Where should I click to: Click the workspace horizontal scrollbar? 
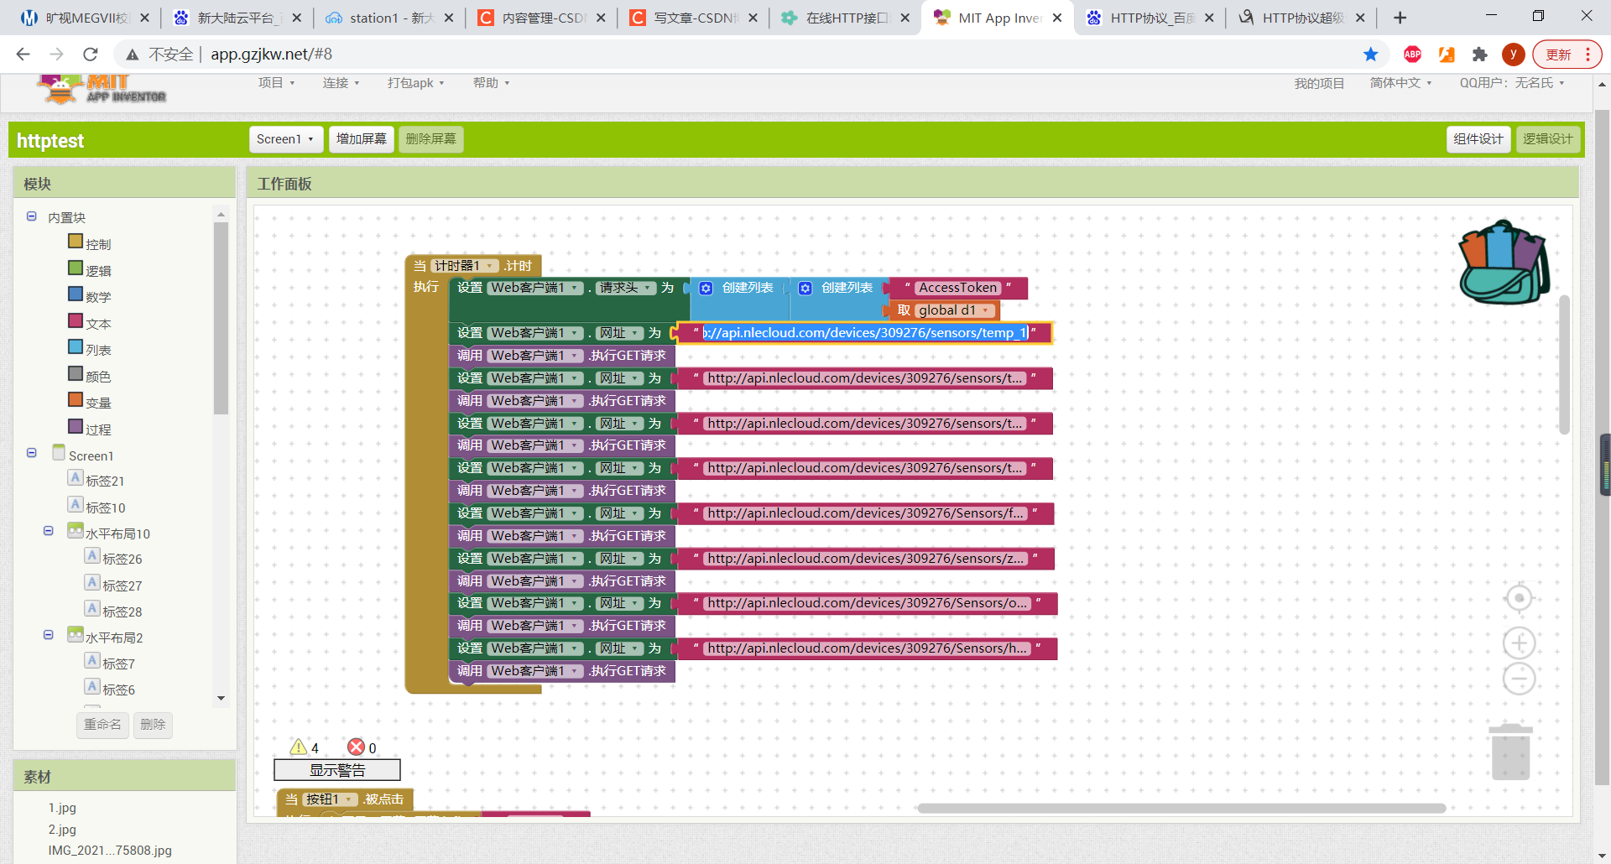pos(1181,809)
